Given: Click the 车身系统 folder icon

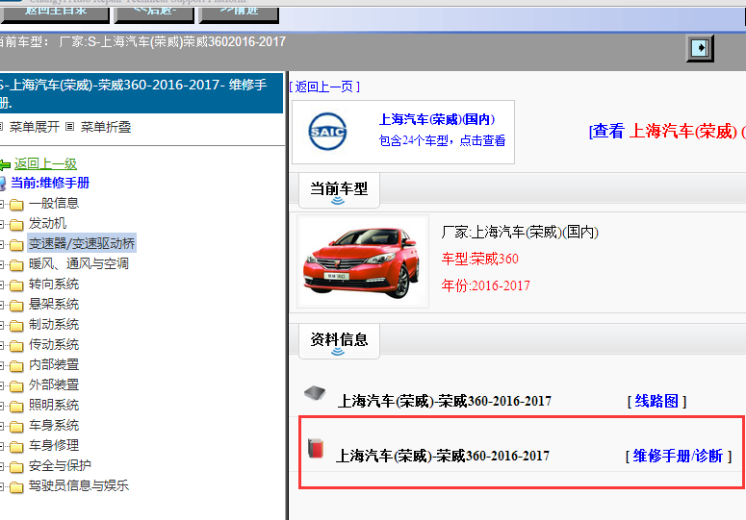Looking at the screenshot, I should click(x=16, y=427).
